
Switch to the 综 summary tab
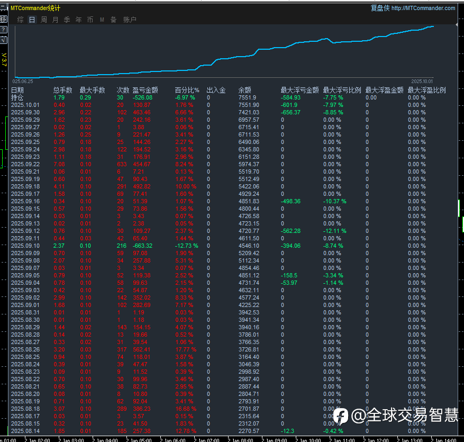coord(20,20)
